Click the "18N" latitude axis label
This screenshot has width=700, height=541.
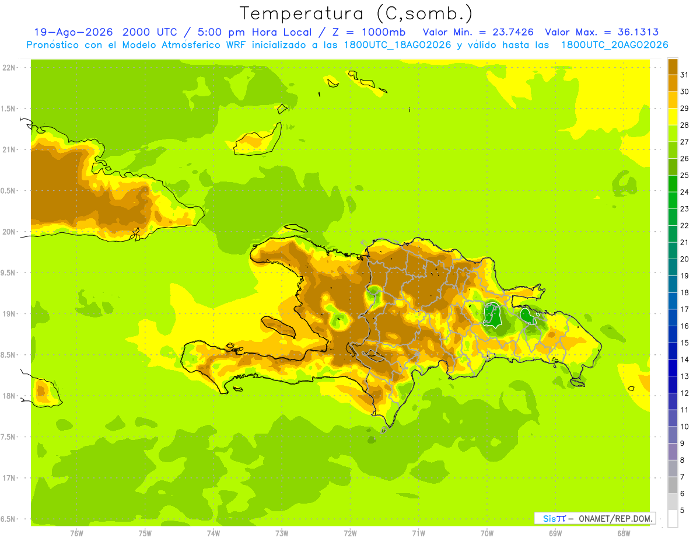coord(8,396)
